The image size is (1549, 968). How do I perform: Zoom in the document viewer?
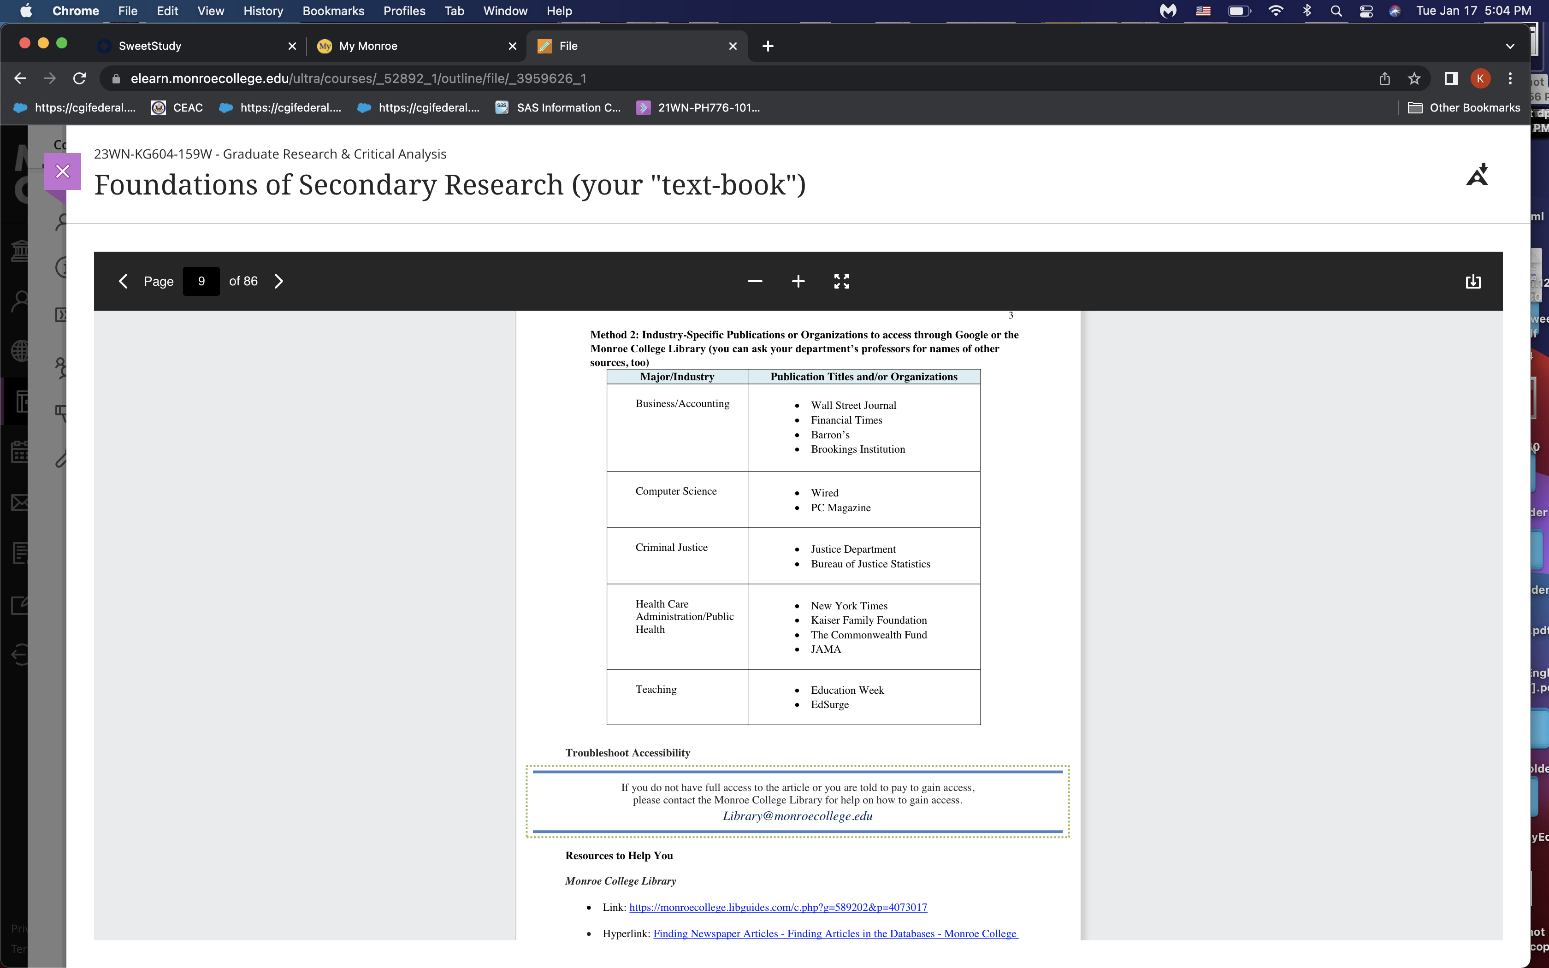[x=798, y=281]
